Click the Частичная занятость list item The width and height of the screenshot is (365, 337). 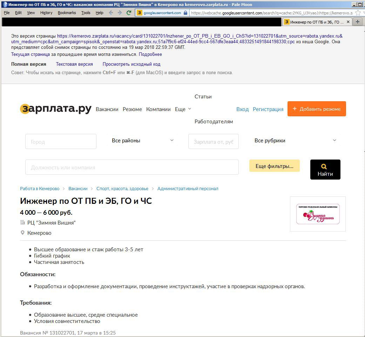point(59,262)
